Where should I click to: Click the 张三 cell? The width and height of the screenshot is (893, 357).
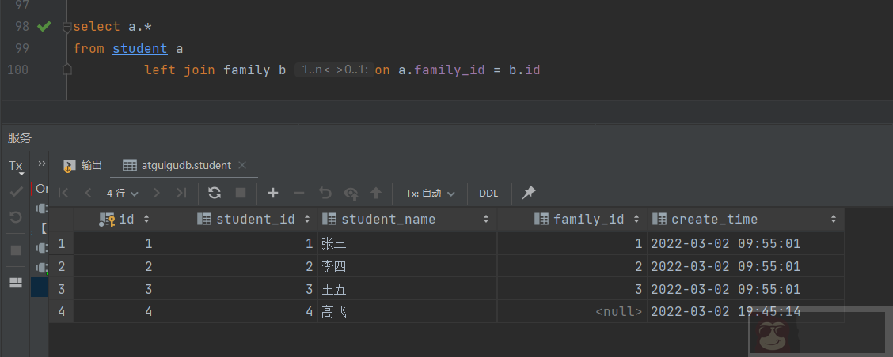click(407, 244)
